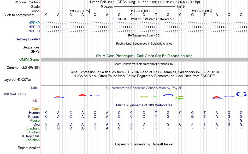Click the chr2: ruler label
Image resolution: width=248 pixels, height=154 pixels.
tap(36, 11)
